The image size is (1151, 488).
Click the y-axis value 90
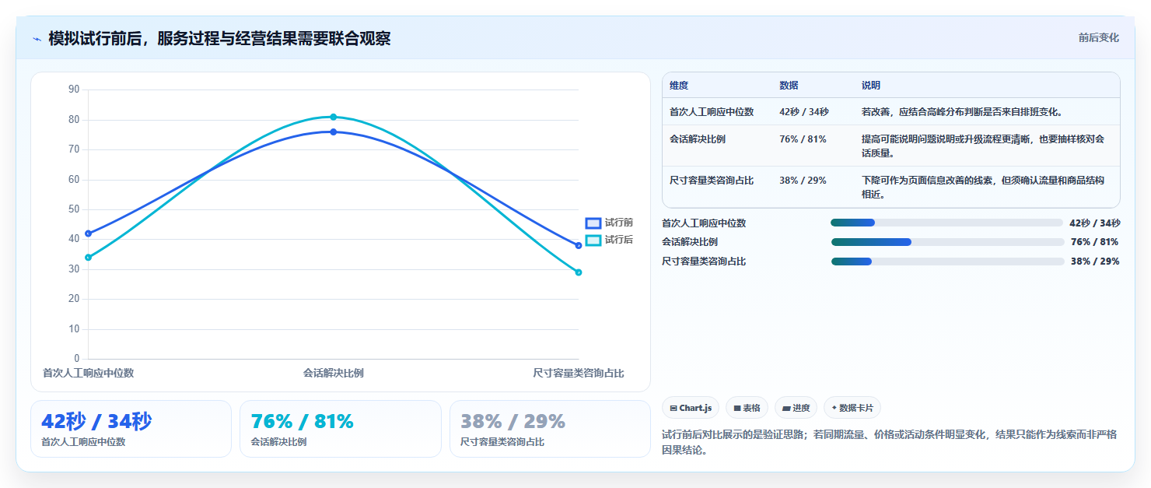[74, 90]
